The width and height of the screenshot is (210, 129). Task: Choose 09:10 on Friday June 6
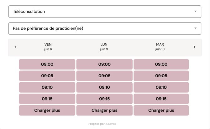pyautogui.click(x=47, y=87)
